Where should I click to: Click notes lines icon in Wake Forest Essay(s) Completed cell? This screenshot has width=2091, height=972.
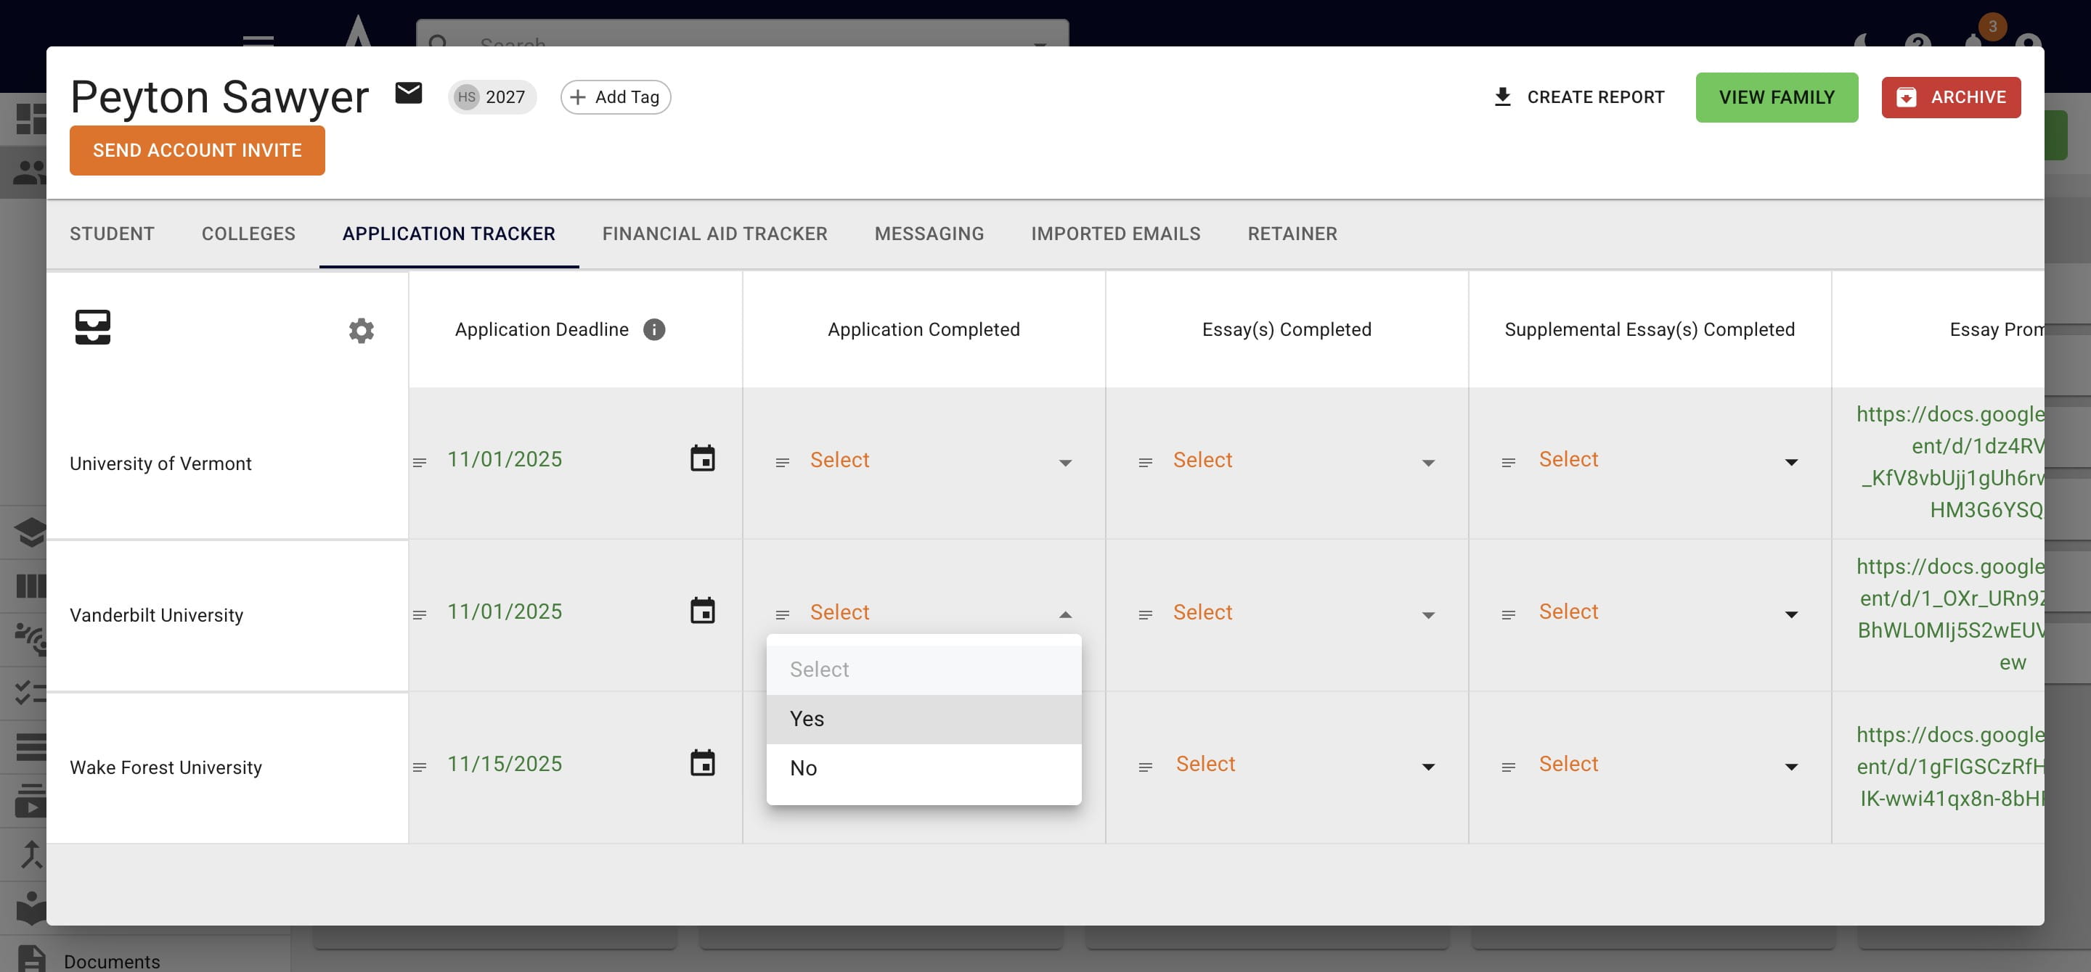pyautogui.click(x=1146, y=767)
